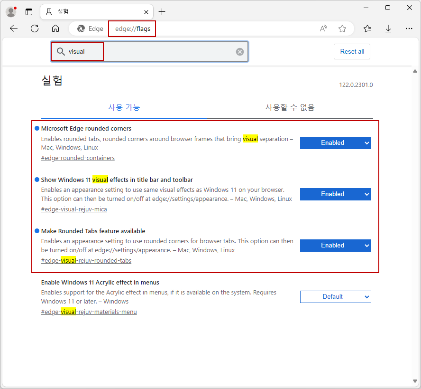The image size is (421, 389).
Task: Close the 실험 tab
Action: [x=146, y=12]
